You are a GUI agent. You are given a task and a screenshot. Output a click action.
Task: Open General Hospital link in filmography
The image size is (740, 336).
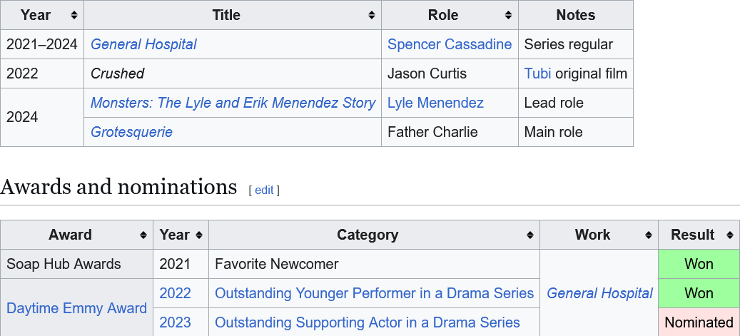(143, 44)
